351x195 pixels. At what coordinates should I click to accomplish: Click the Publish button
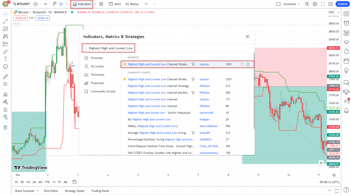click(x=342, y=4)
